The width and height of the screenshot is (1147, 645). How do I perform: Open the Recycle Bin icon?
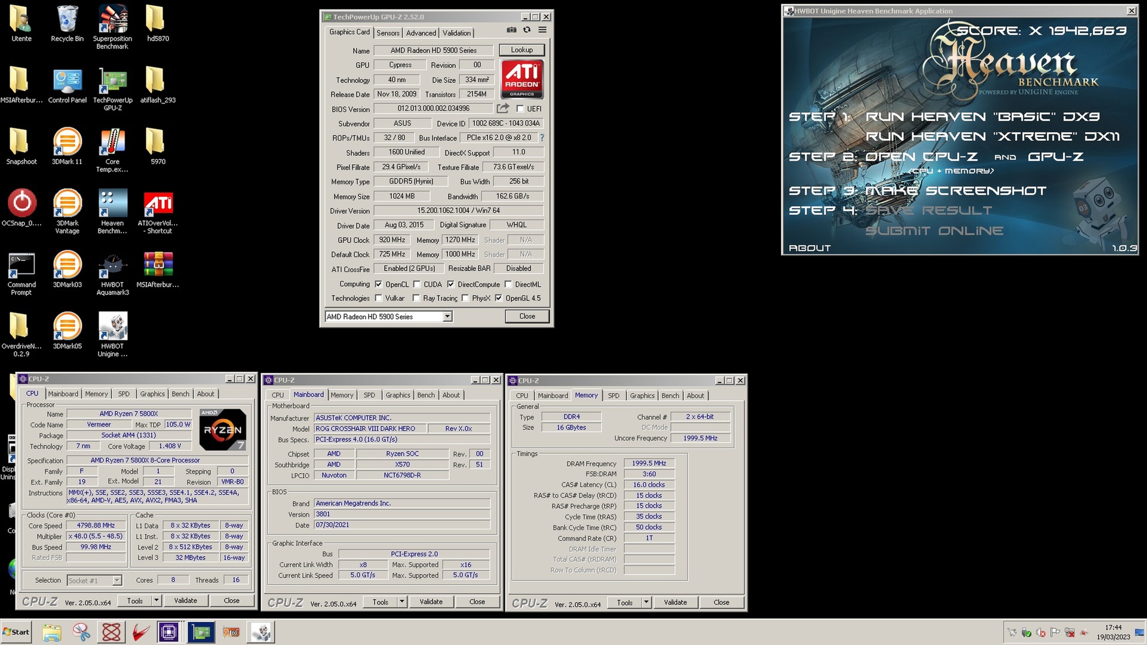[x=67, y=24]
